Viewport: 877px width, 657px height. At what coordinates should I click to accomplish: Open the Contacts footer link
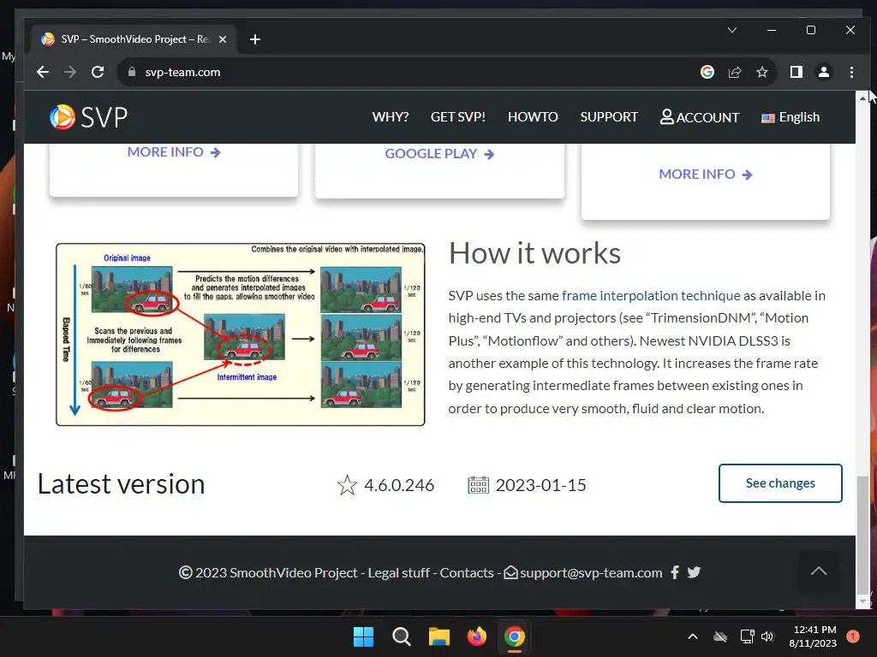[467, 572]
